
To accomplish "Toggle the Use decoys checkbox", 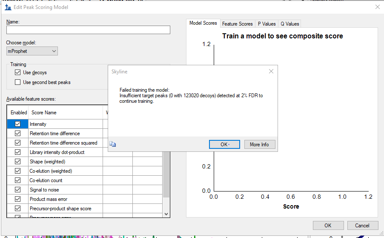I will point(18,73).
